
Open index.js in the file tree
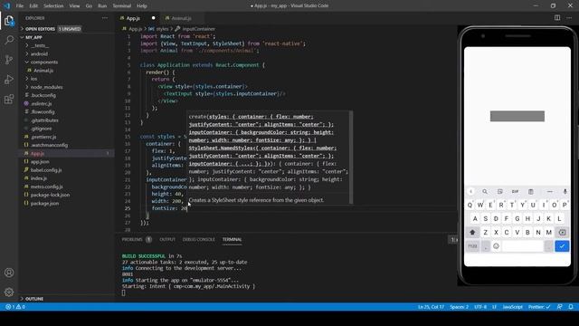(x=38, y=178)
